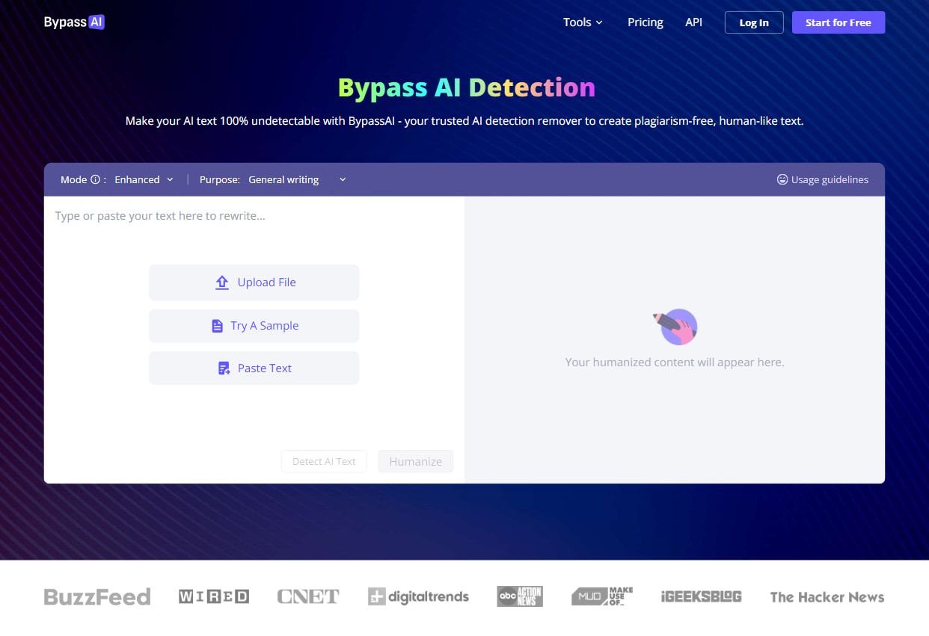This screenshot has width=929, height=636.
Task: Click the pencil illustration in output panel
Action: click(x=675, y=326)
